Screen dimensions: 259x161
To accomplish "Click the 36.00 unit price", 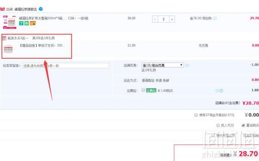I will (131, 18).
